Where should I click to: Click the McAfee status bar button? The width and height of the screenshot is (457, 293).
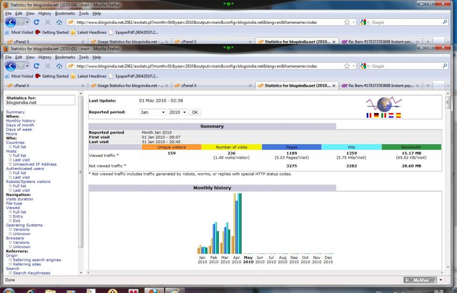click(x=420, y=280)
